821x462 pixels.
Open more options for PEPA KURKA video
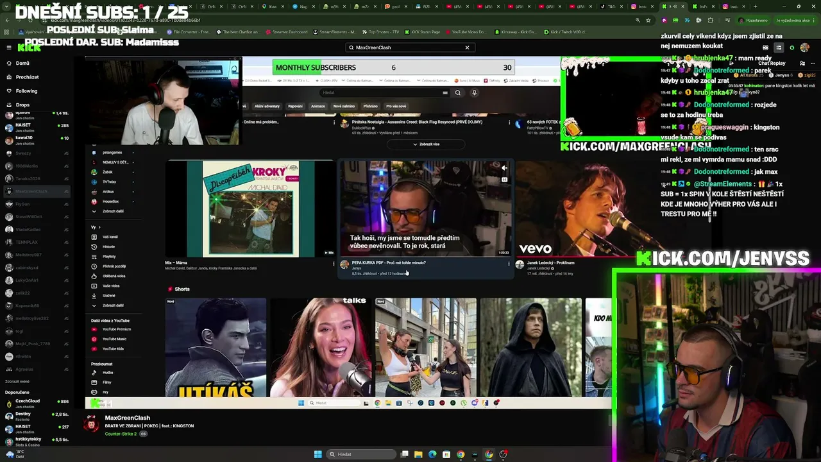(509, 263)
